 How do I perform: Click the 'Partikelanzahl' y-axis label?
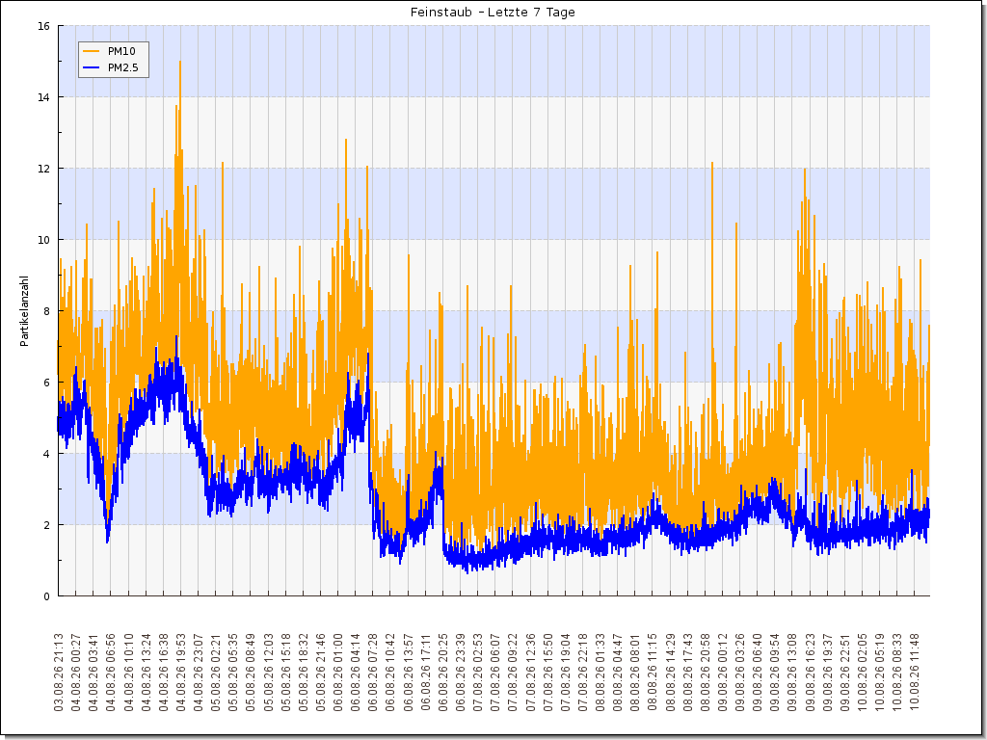[x=24, y=311]
